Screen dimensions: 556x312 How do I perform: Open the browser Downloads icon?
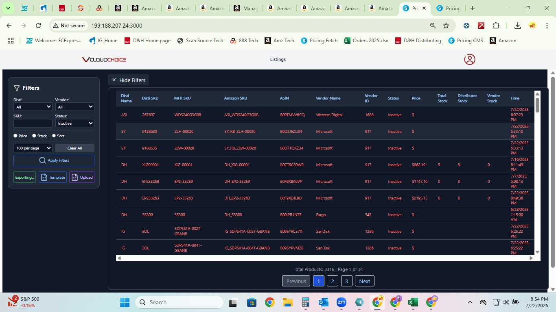518,26
